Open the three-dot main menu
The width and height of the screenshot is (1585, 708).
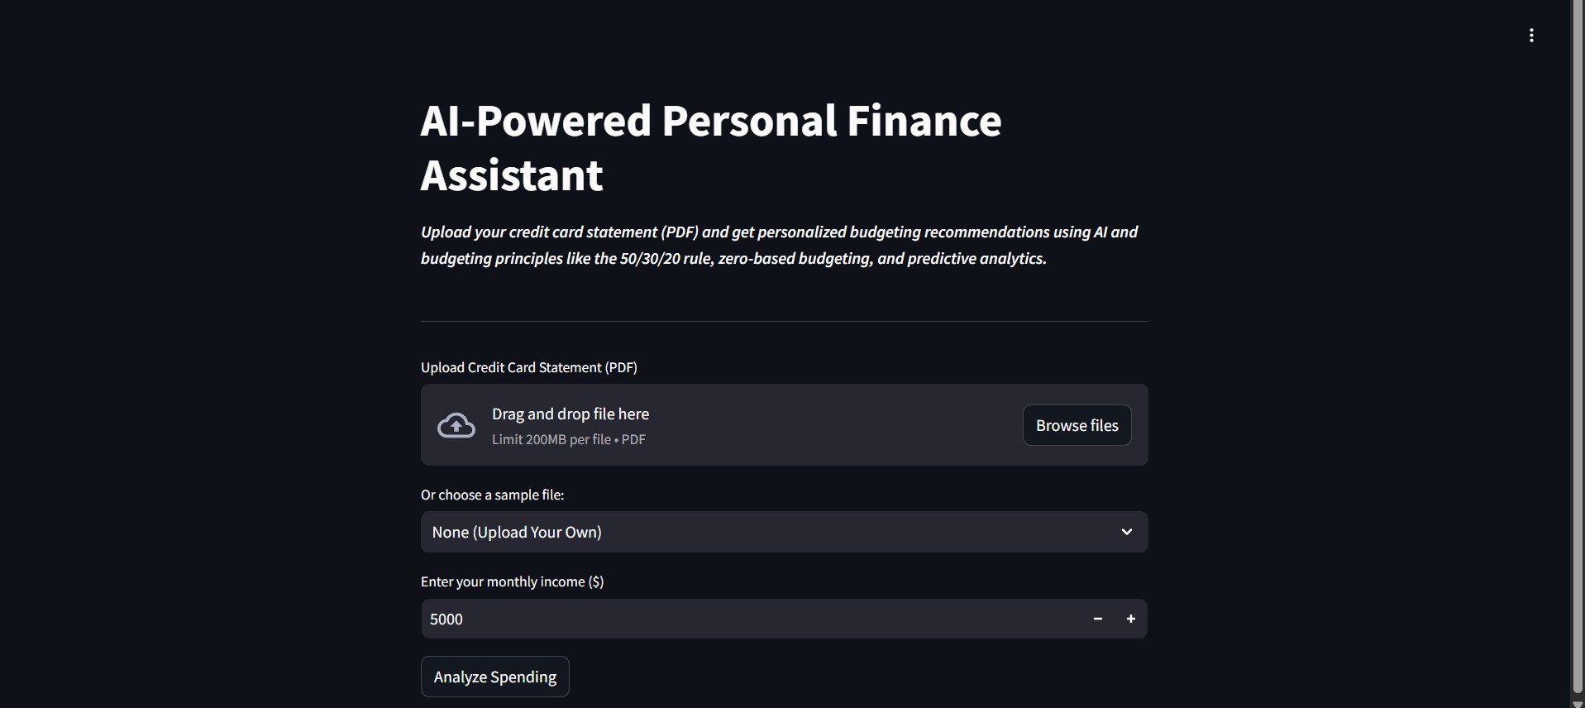[1531, 36]
